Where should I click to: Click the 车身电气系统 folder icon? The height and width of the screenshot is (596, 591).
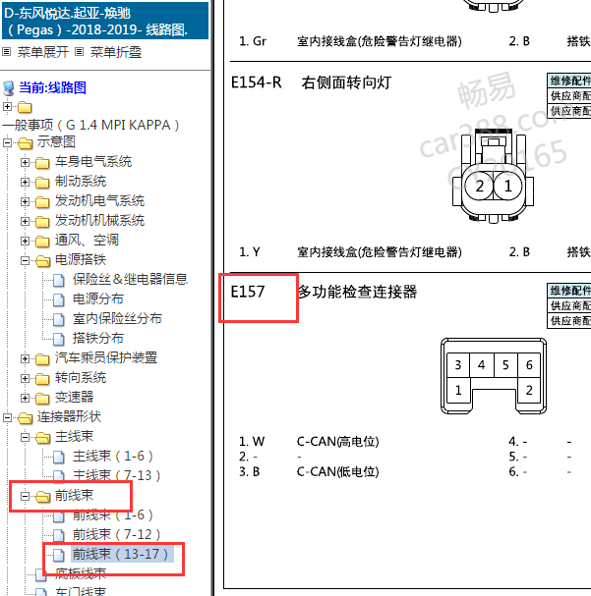tap(42, 163)
